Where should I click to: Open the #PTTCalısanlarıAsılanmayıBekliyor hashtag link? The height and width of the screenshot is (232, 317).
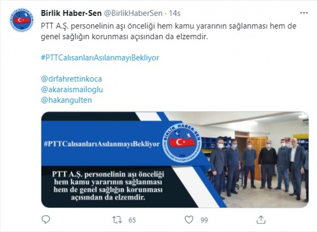point(100,58)
